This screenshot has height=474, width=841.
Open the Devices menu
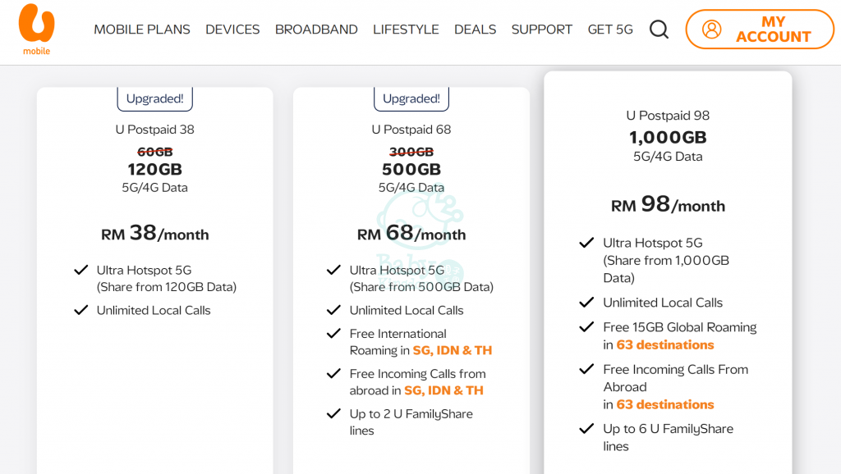(232, 30)
